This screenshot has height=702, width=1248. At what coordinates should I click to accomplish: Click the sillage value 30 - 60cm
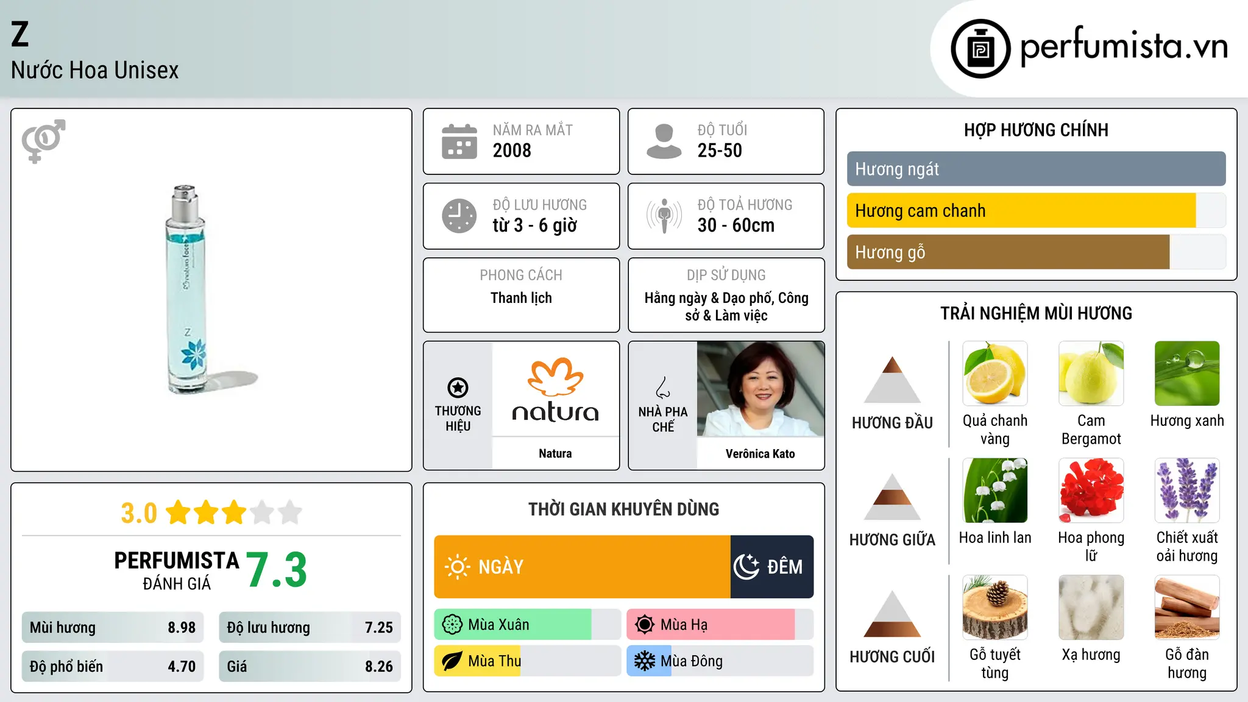tap(736, 225)
